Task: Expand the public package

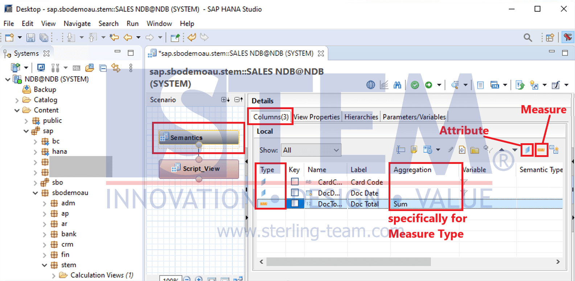Action: click(26, 121)
